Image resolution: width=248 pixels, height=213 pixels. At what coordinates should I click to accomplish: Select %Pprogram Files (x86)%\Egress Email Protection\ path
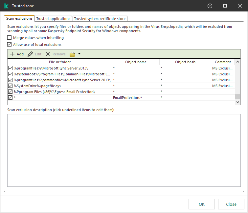coord(54,92)
